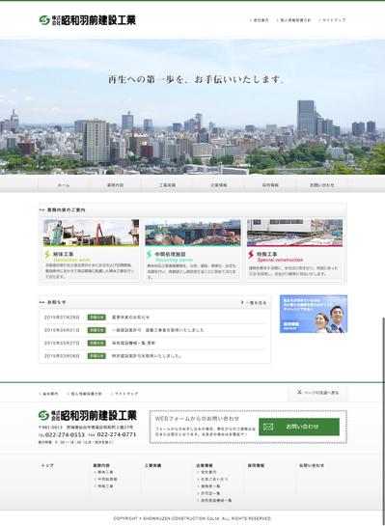Open the 一般建設業許可 news item from April
Screen dimensions: 385x526
[x=157, y=330]
